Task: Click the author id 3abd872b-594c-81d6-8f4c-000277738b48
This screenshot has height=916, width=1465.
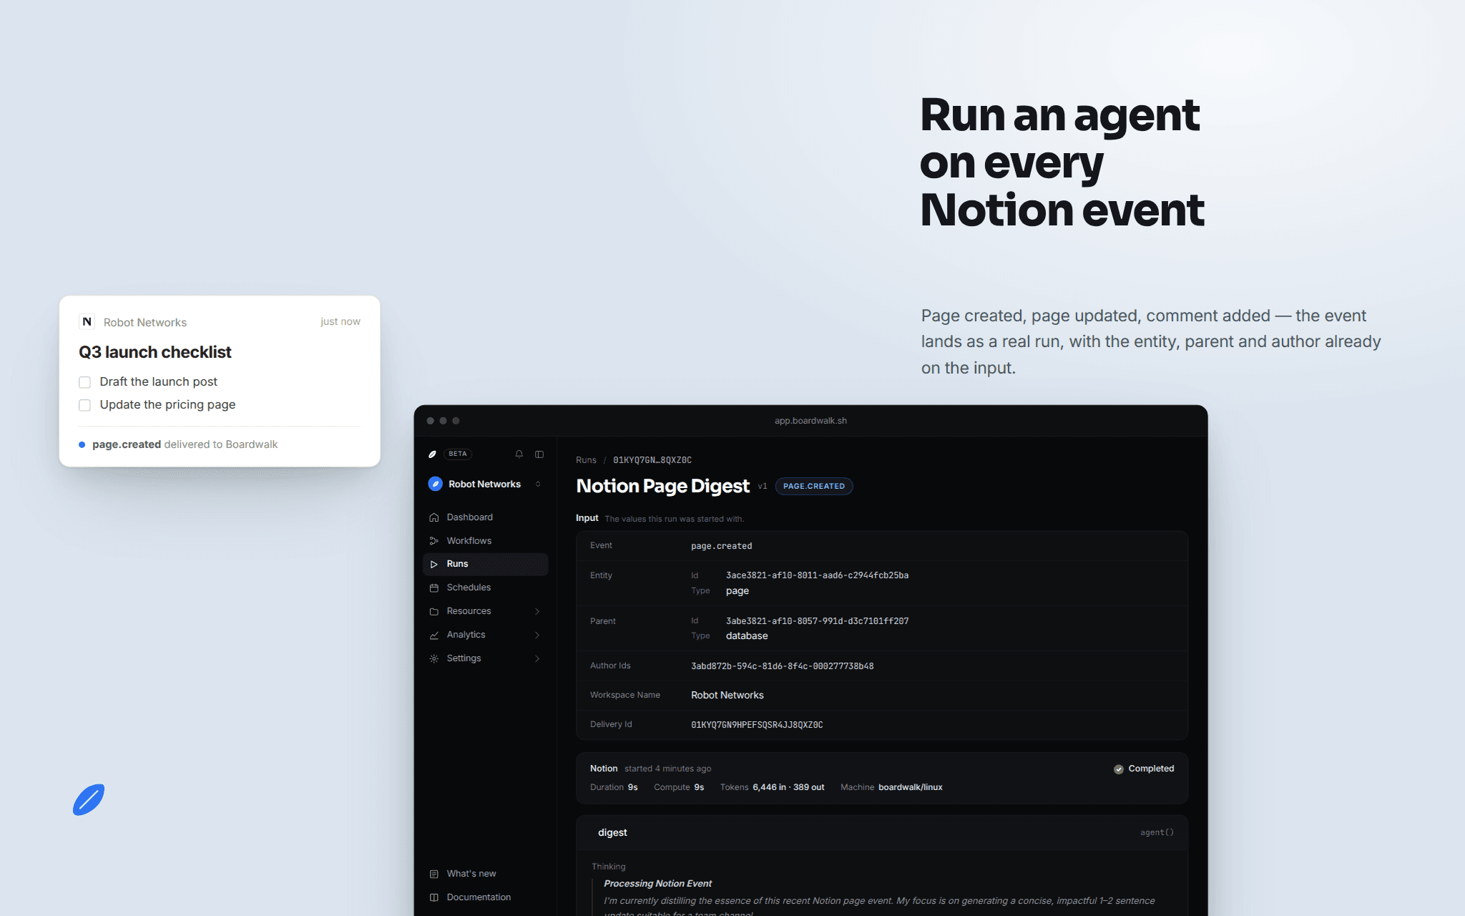Action: [782, 667]
